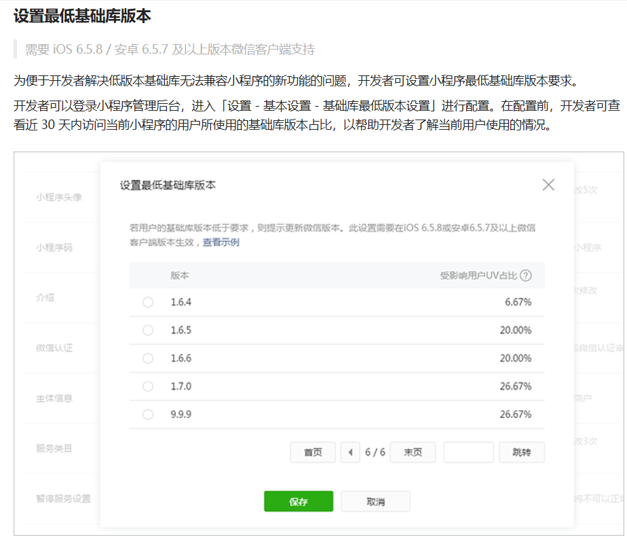Viewport: 627px width, 544px height.
Task: Go to last page with 末页
Action: point(413,452)
